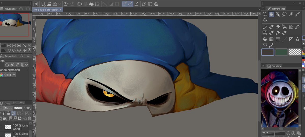Toggle snap to ruler
305x137 pixels.
coord(125,4)
